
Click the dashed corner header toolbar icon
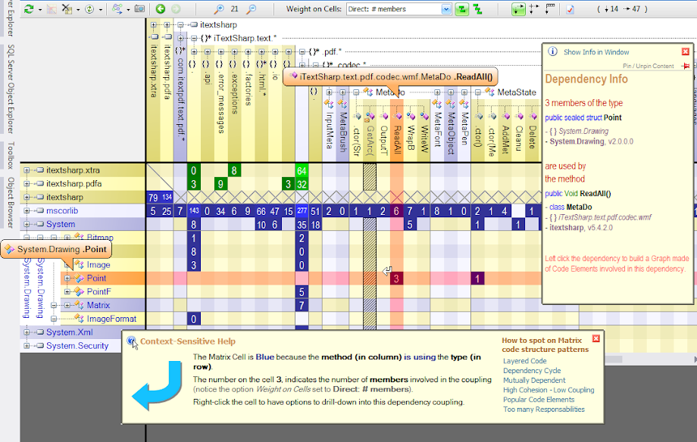point(550,9)
